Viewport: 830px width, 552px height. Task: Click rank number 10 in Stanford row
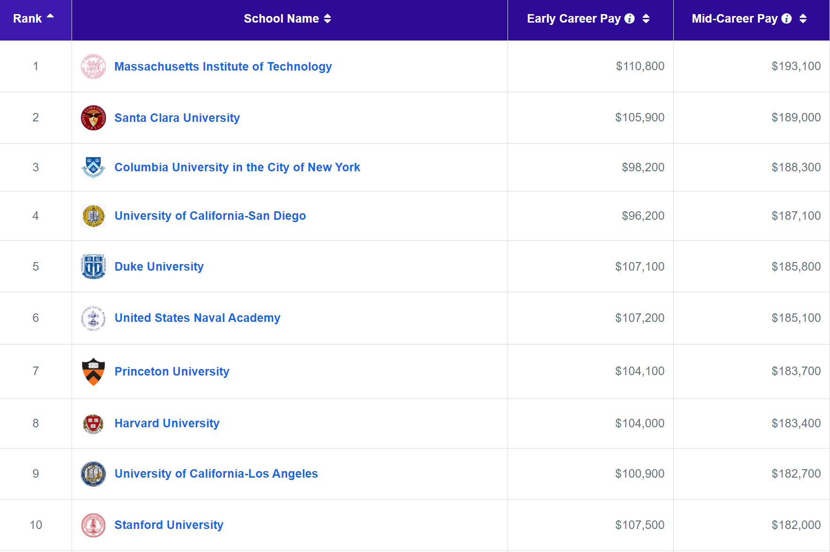[36, 525]
